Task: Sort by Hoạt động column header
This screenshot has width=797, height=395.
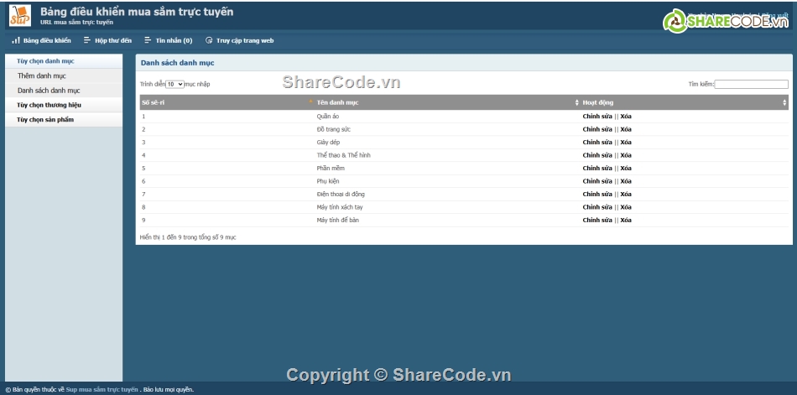Action: [x=684, y=102]
